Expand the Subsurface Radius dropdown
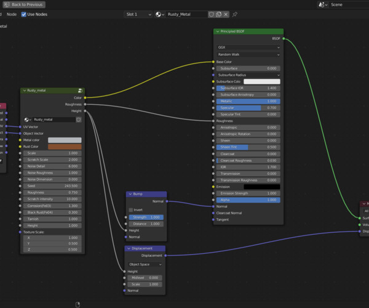 (248, 75)
